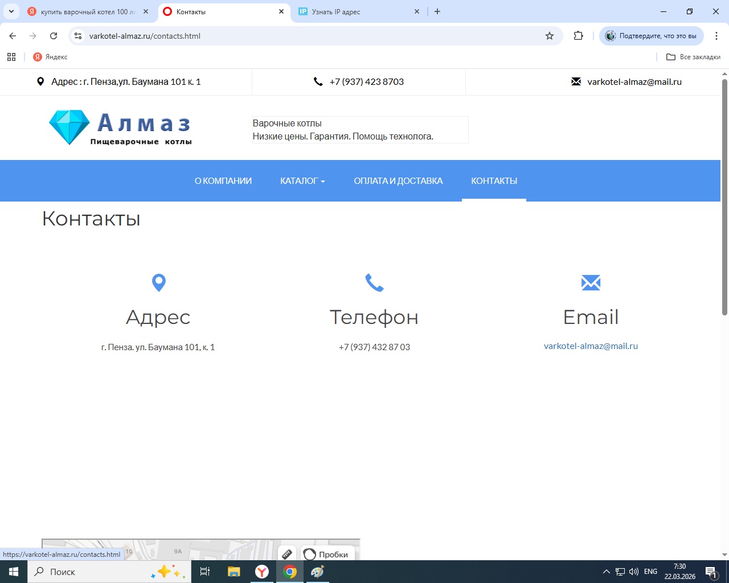729x583 pixels.
Task: Open the Extensions puzzle icon
Action: (579, 36)
